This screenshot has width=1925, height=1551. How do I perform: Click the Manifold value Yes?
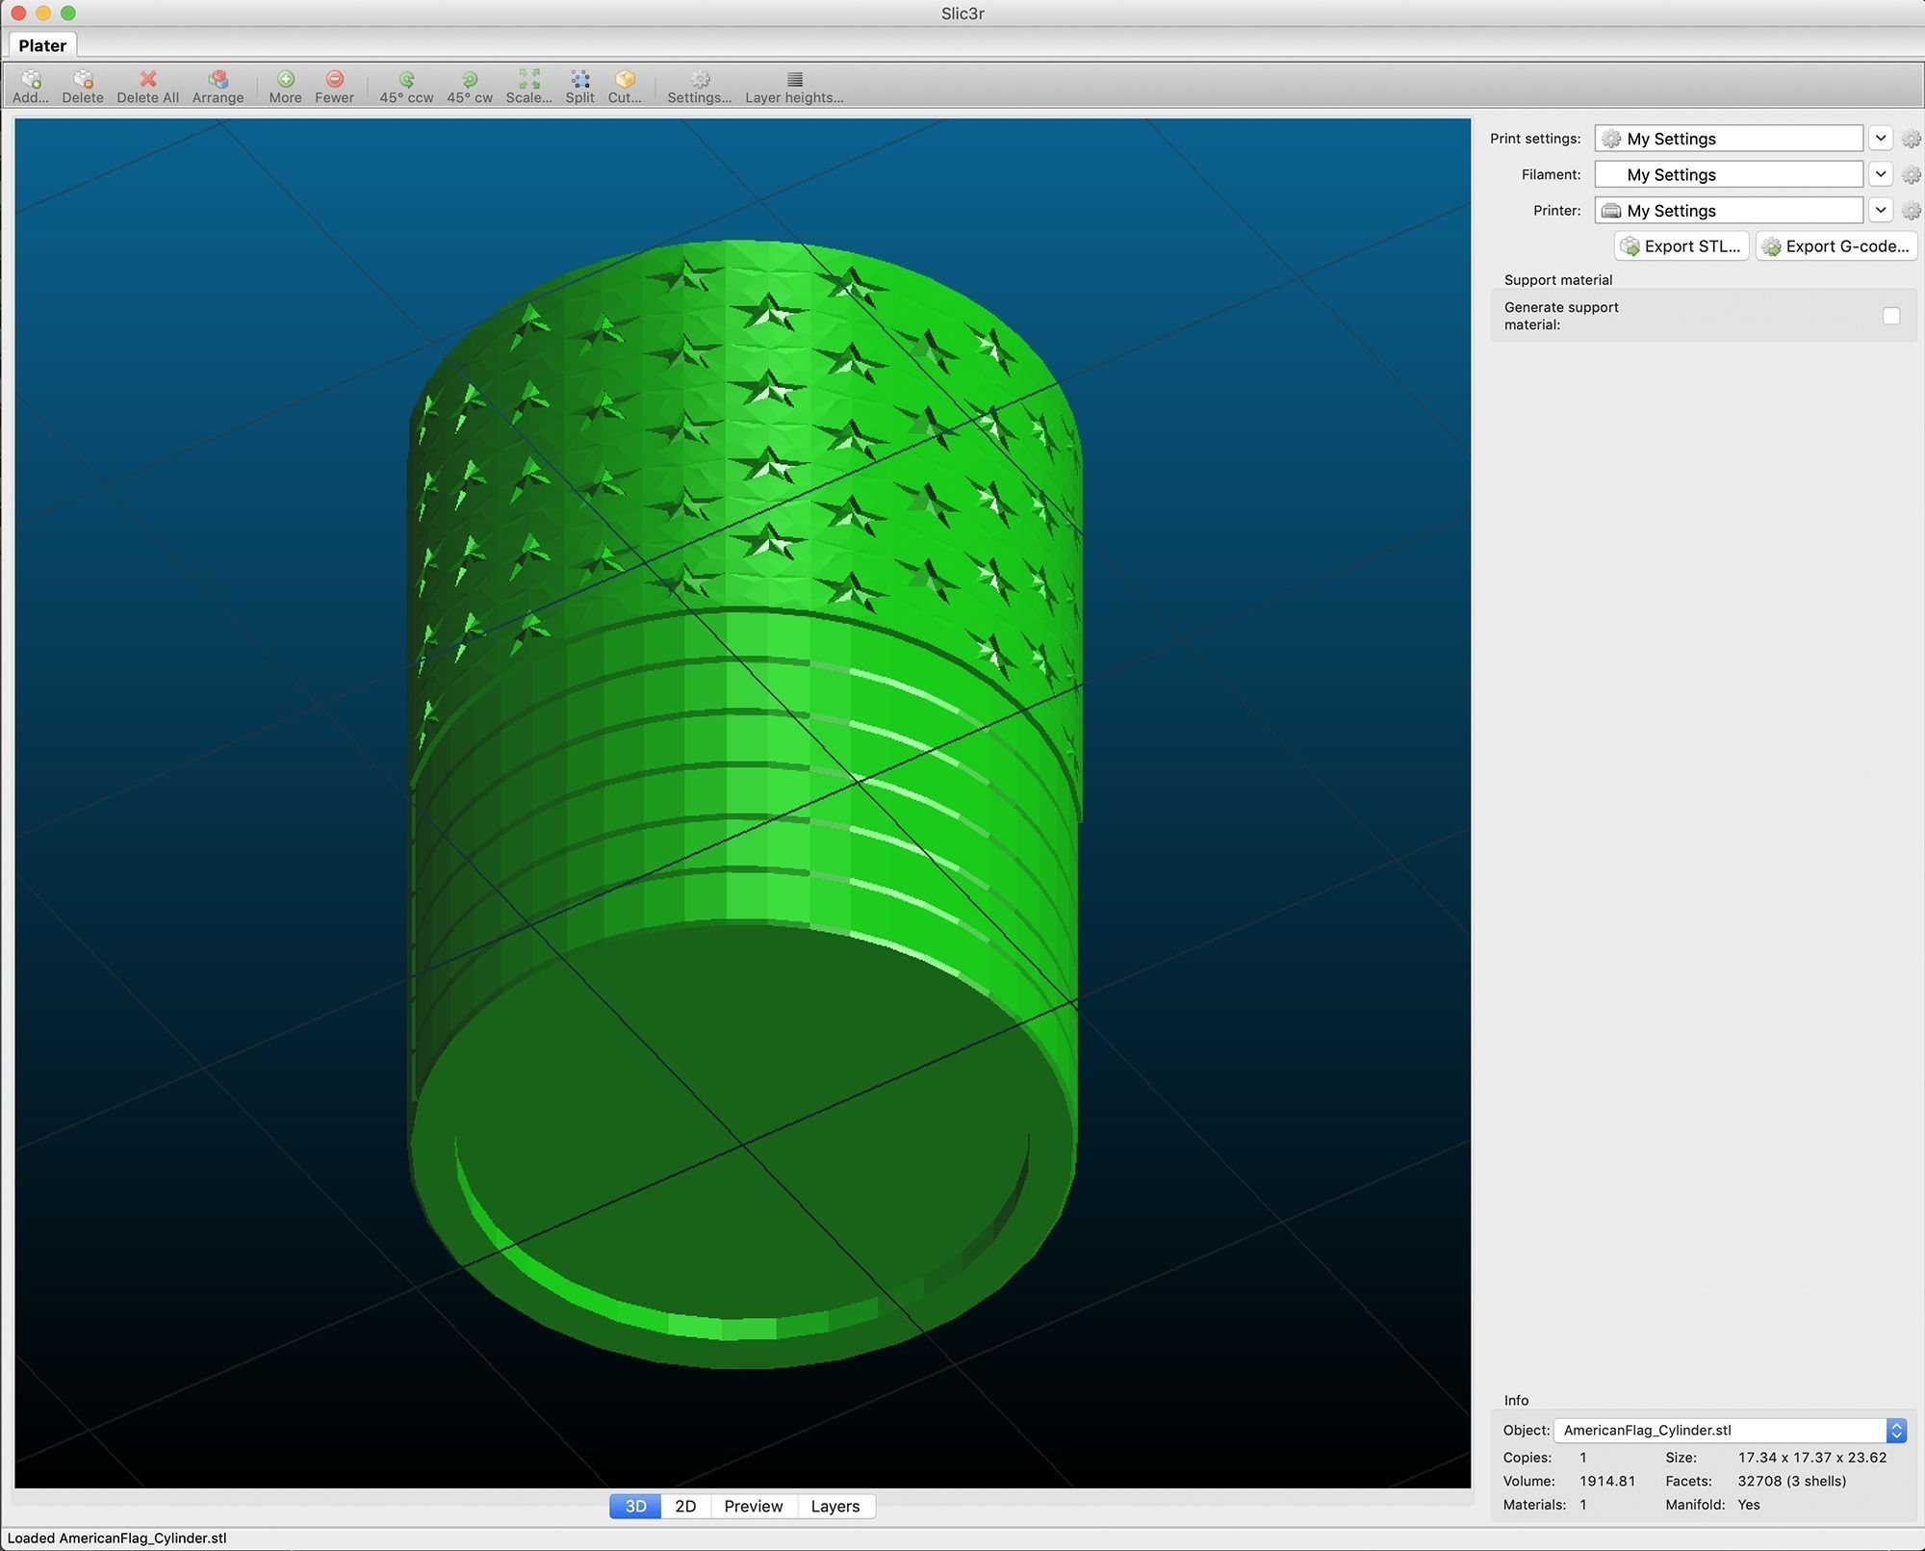pyautogui.click(x=1749, y=1505)
